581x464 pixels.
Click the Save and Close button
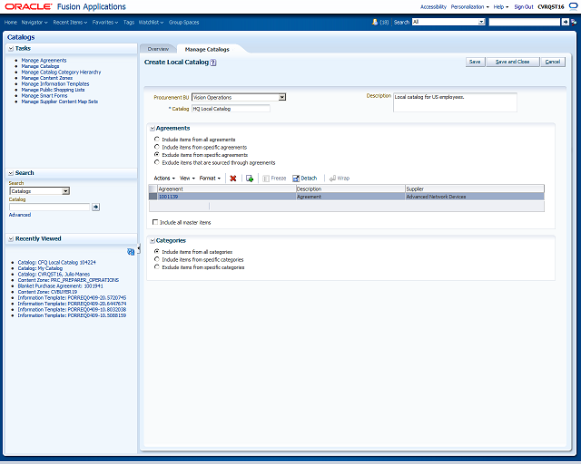coord(512,62)
